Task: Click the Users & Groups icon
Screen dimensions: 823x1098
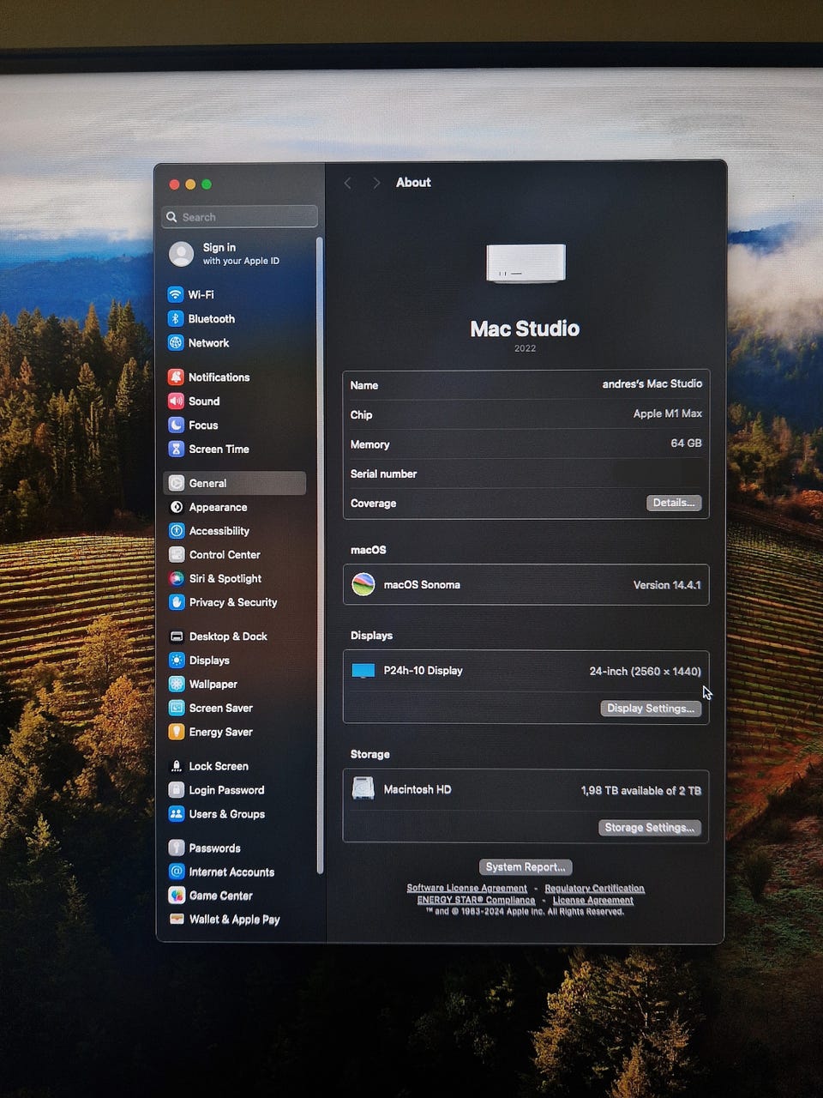Action: click(177, 814)
